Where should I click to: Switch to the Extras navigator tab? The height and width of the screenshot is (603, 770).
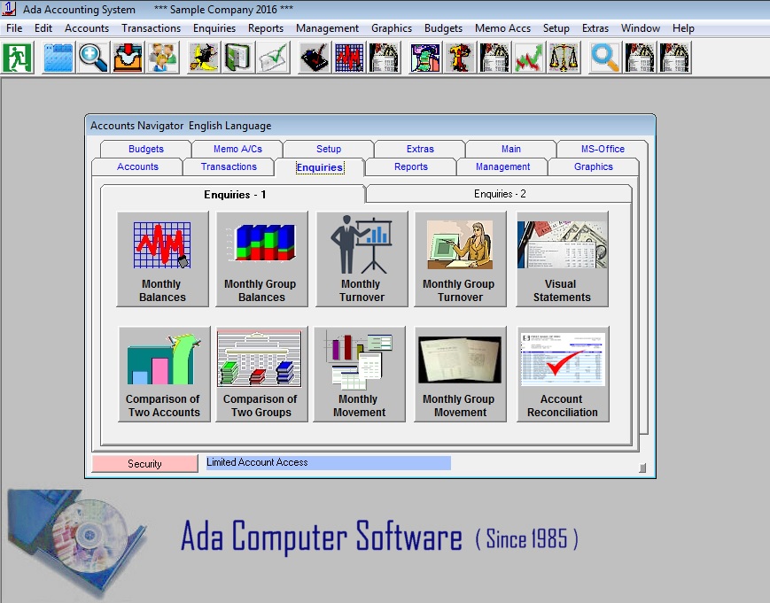pyautogui.click(x=420, y=149)
